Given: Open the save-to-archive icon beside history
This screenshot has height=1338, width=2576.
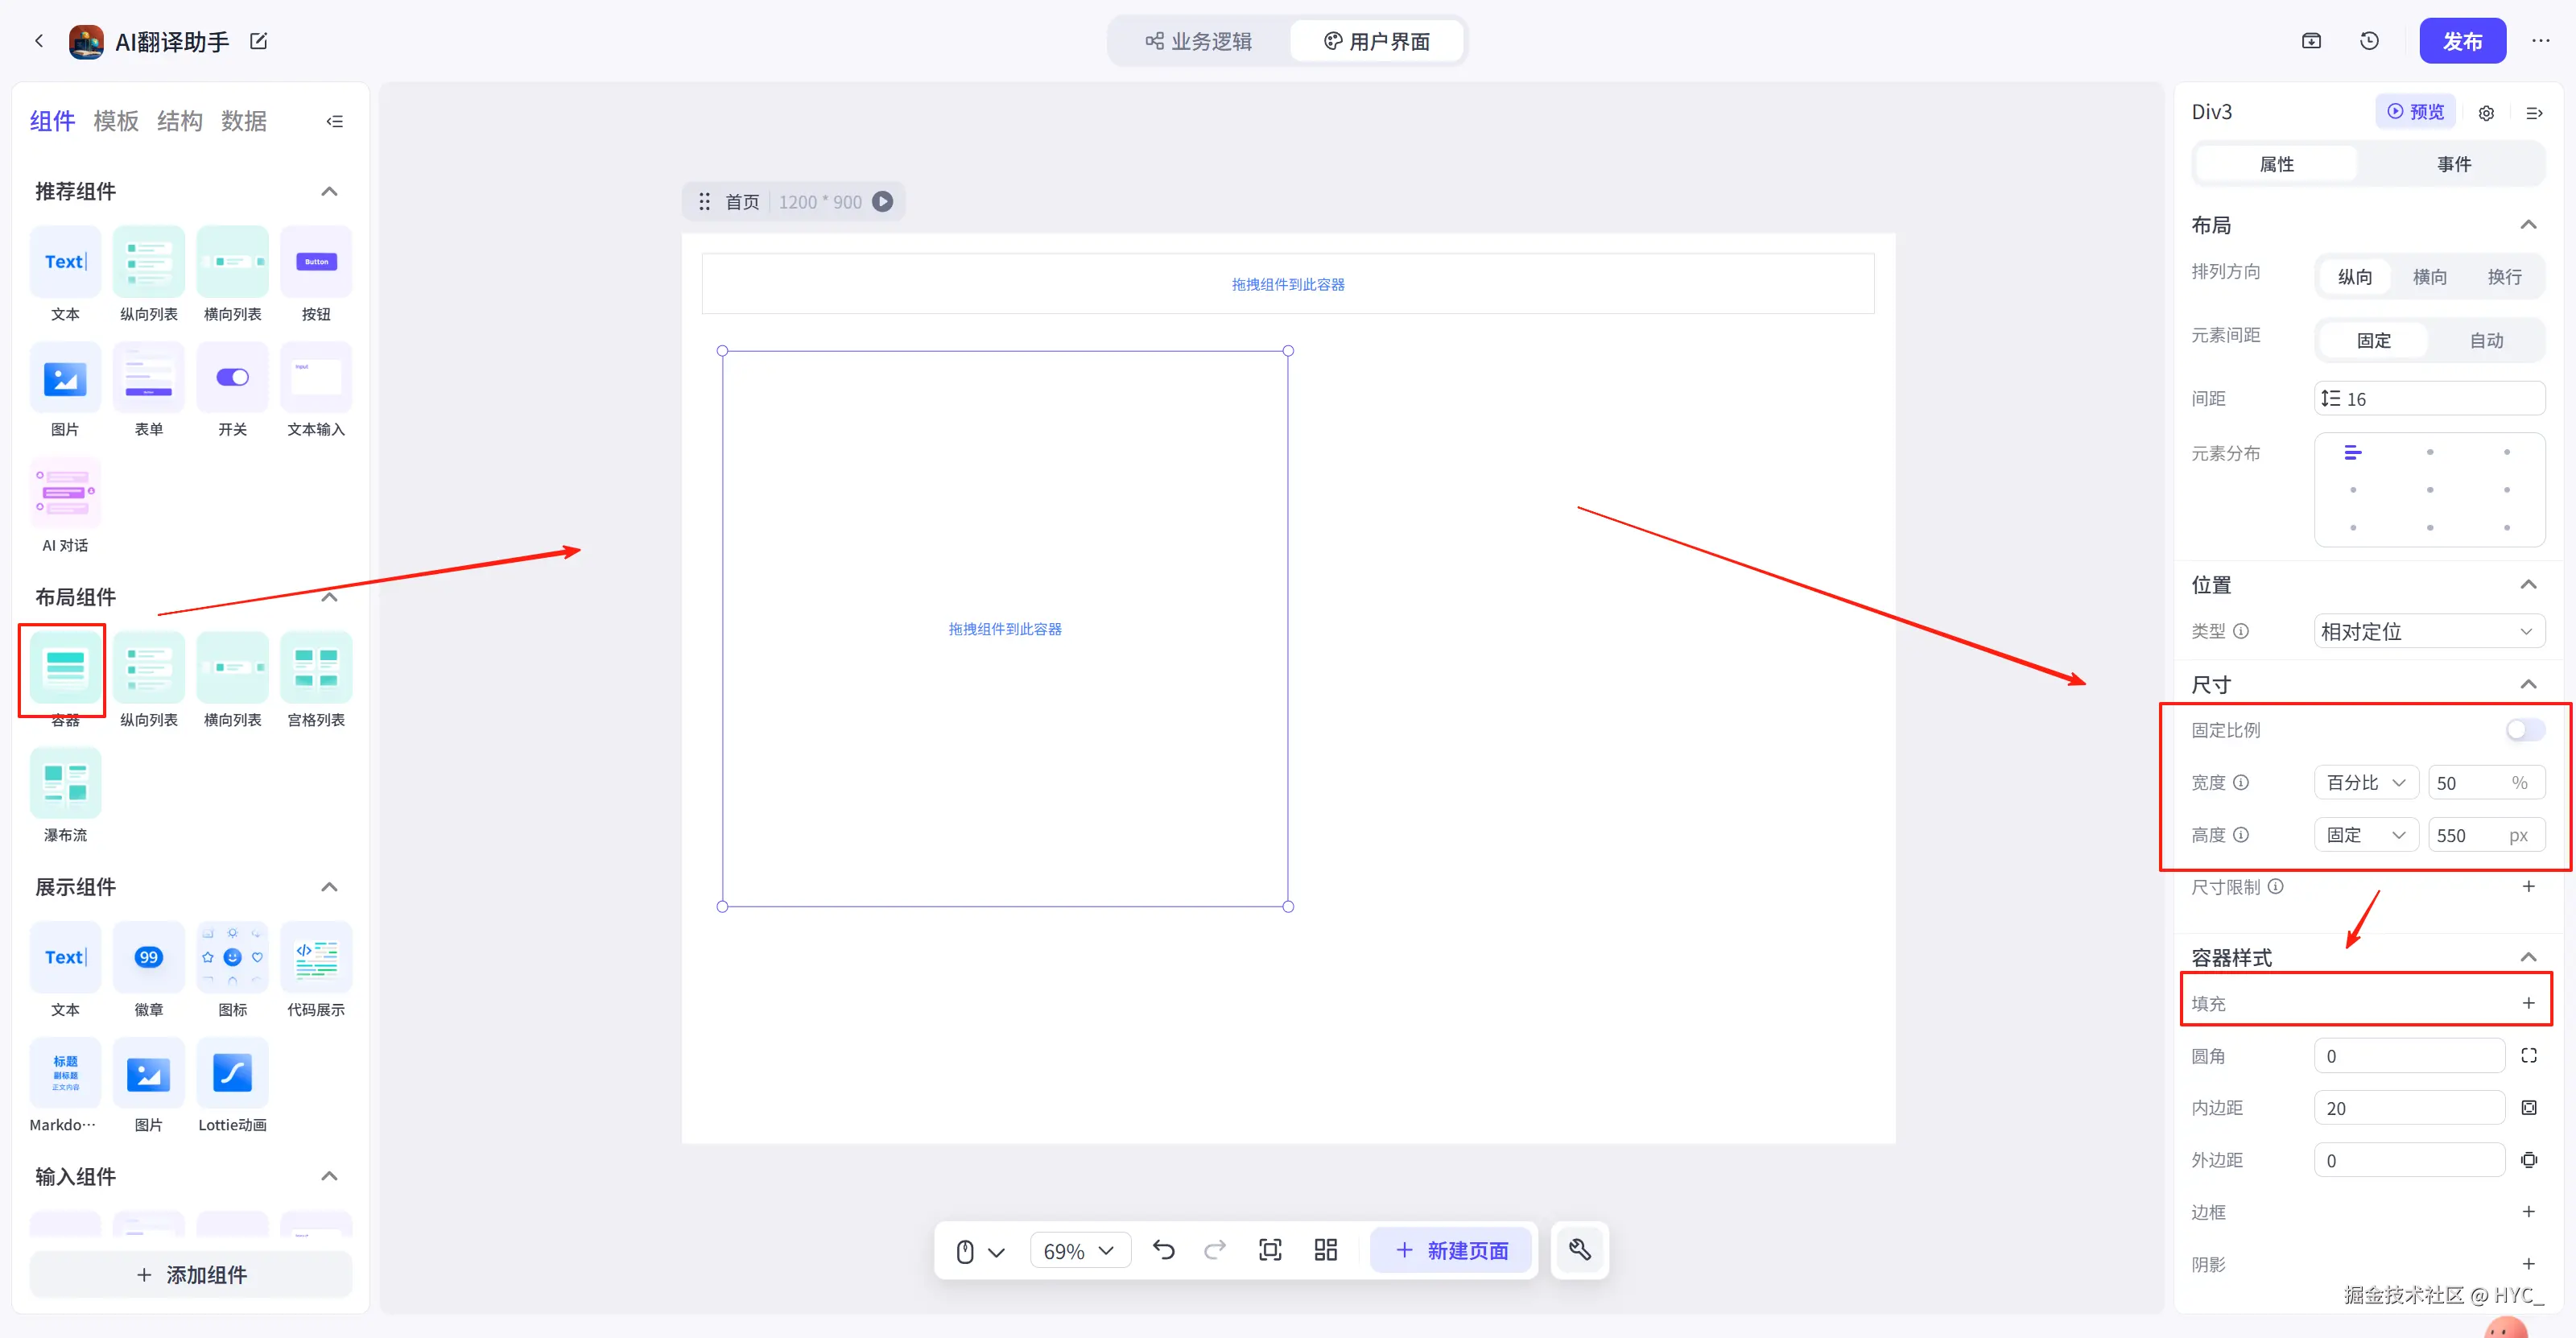Looking at the screenshot, I should [x=2311, y=41].
